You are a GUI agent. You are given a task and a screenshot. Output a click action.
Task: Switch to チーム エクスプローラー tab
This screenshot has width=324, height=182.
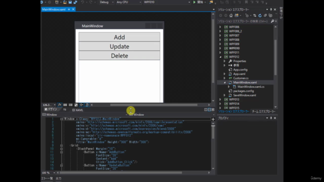click(x=264, y=111)
